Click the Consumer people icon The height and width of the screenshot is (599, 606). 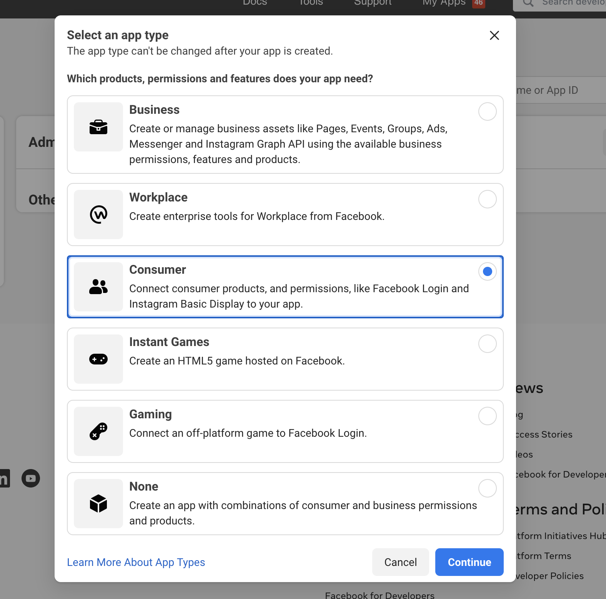(98, 287)
